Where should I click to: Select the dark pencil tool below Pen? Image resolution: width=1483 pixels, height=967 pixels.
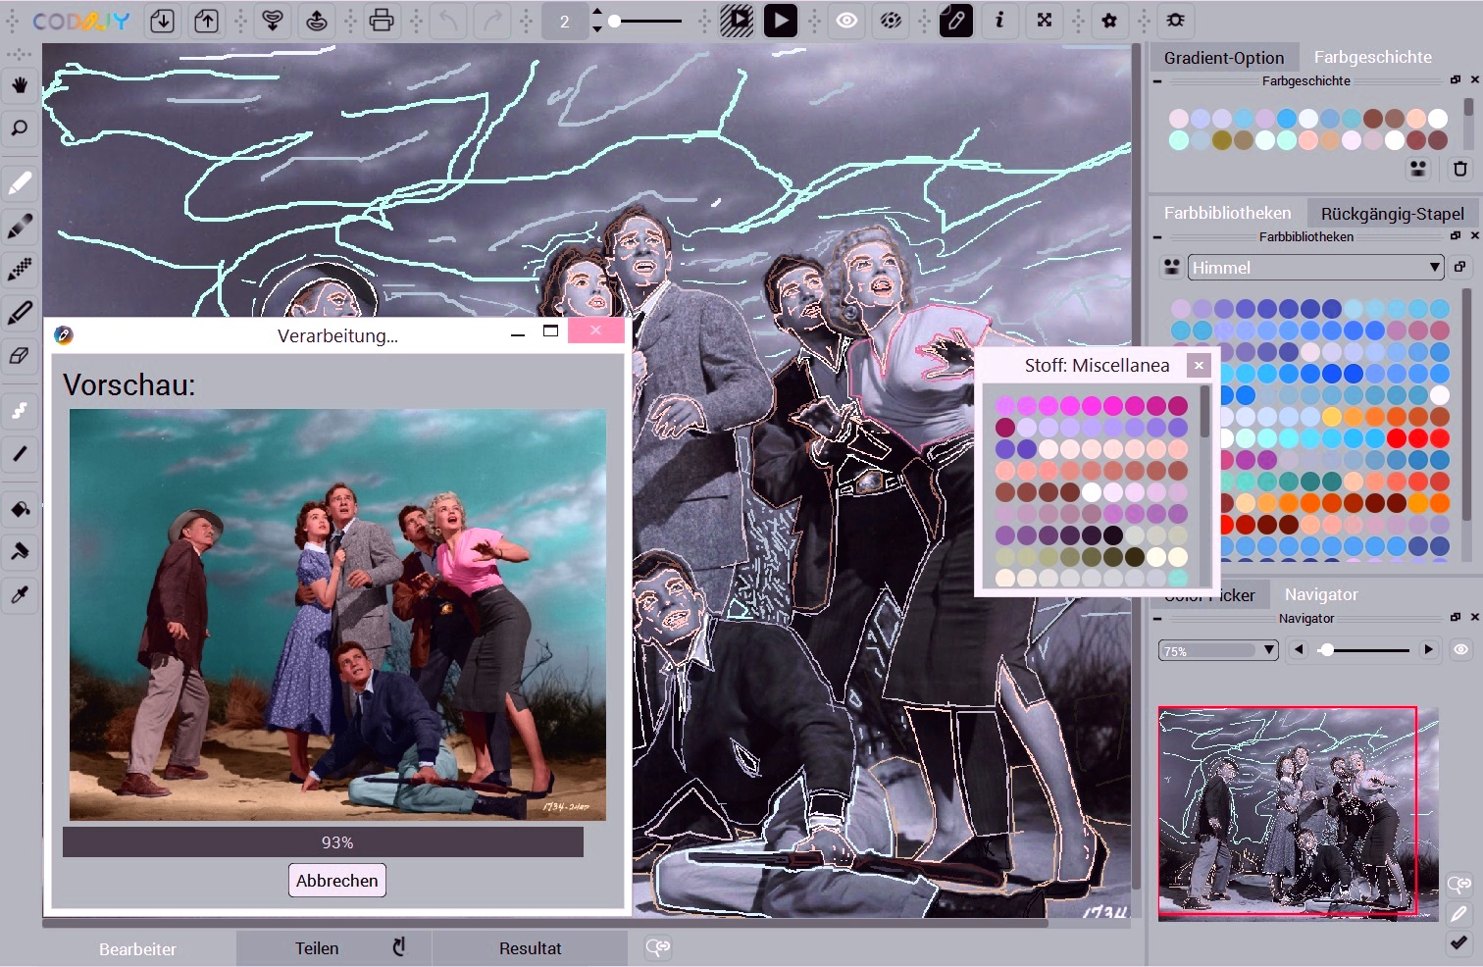pyautogui.click(x=20, y=227)
